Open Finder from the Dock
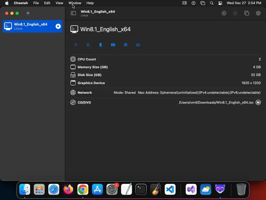 coord(25,189)
